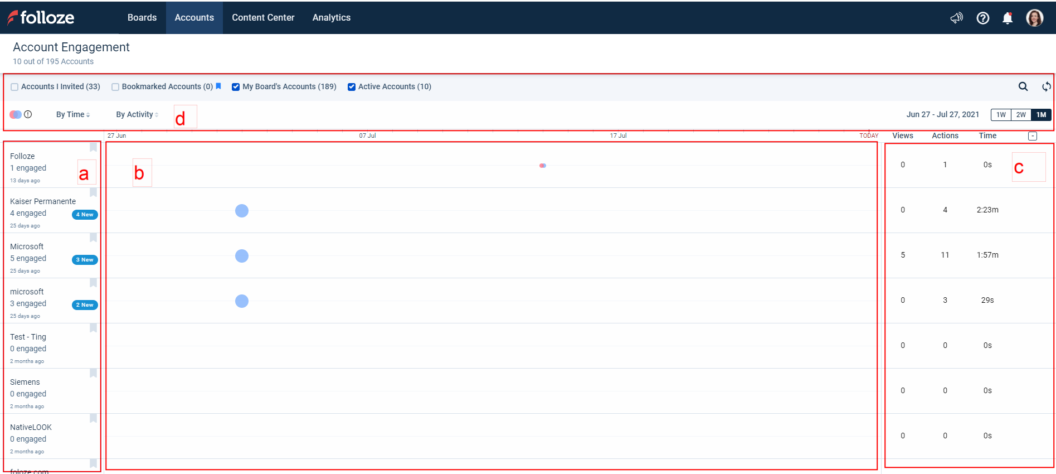Click the 4 New badge for Kaiser Permanente

(x=85, y=215)
